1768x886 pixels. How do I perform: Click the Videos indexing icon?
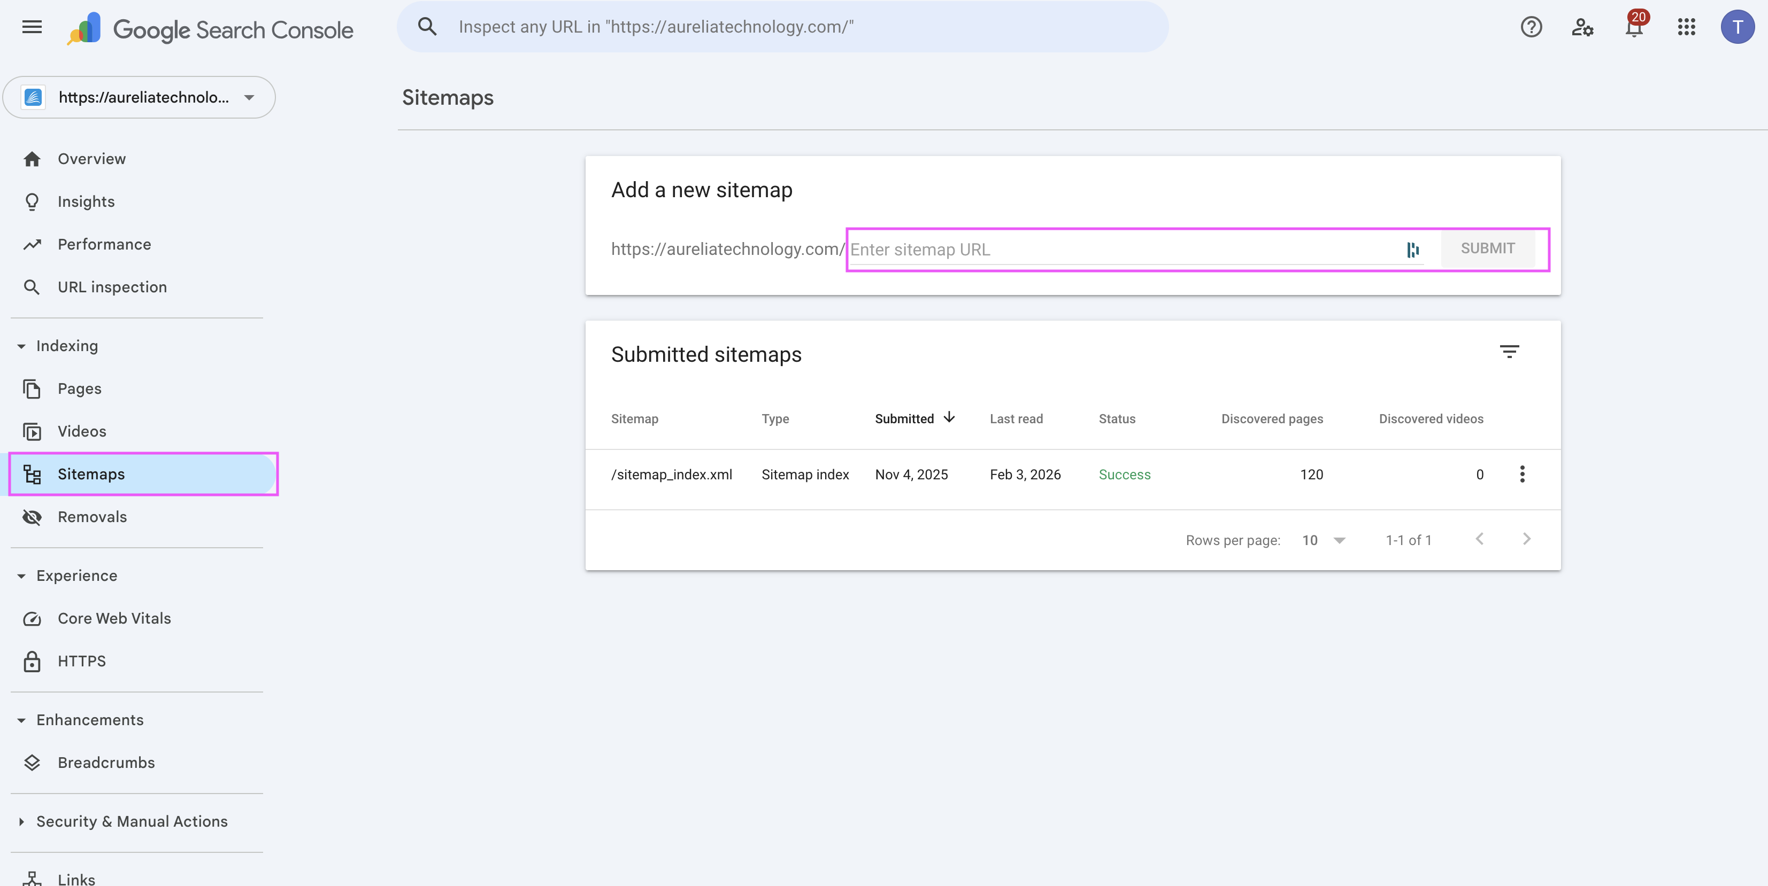tap(32, 431)
